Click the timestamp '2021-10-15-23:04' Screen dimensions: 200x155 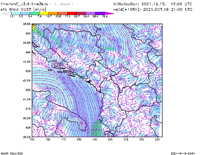click(183, 153)
